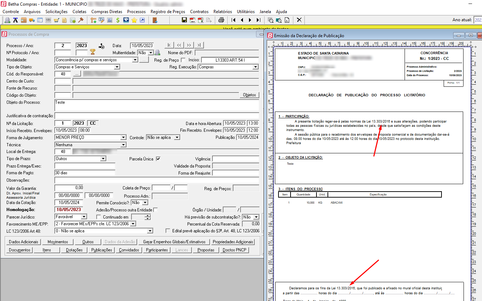Click the shopping cart toolbar icon

(56, 20)
